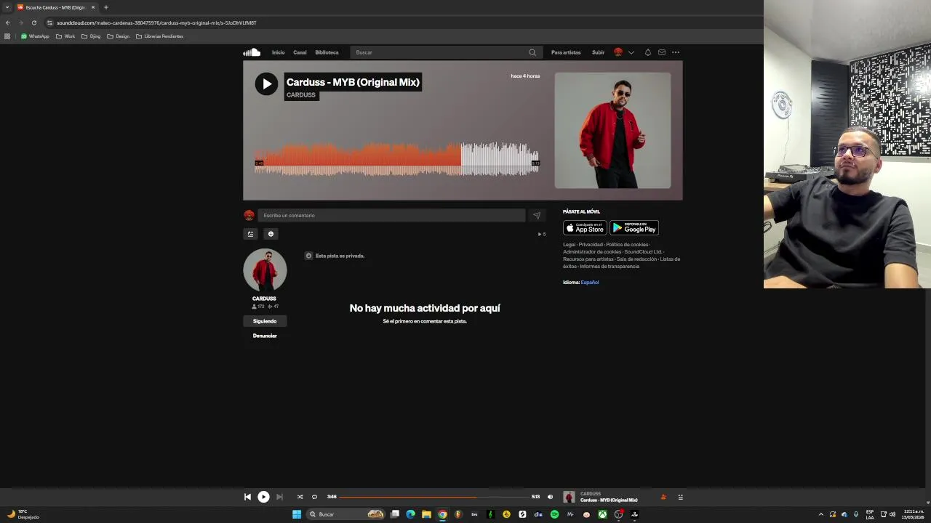This screenshot has height=523, width=931.
Task: Click track title Carduss - MYB (Original Mix)
Action: [x=353, y=82]
